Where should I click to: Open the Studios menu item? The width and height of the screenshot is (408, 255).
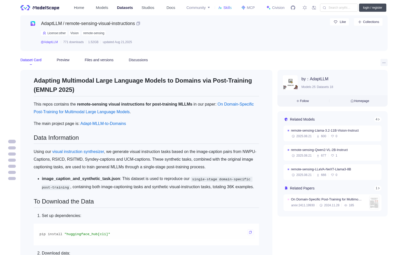point(148,8)
